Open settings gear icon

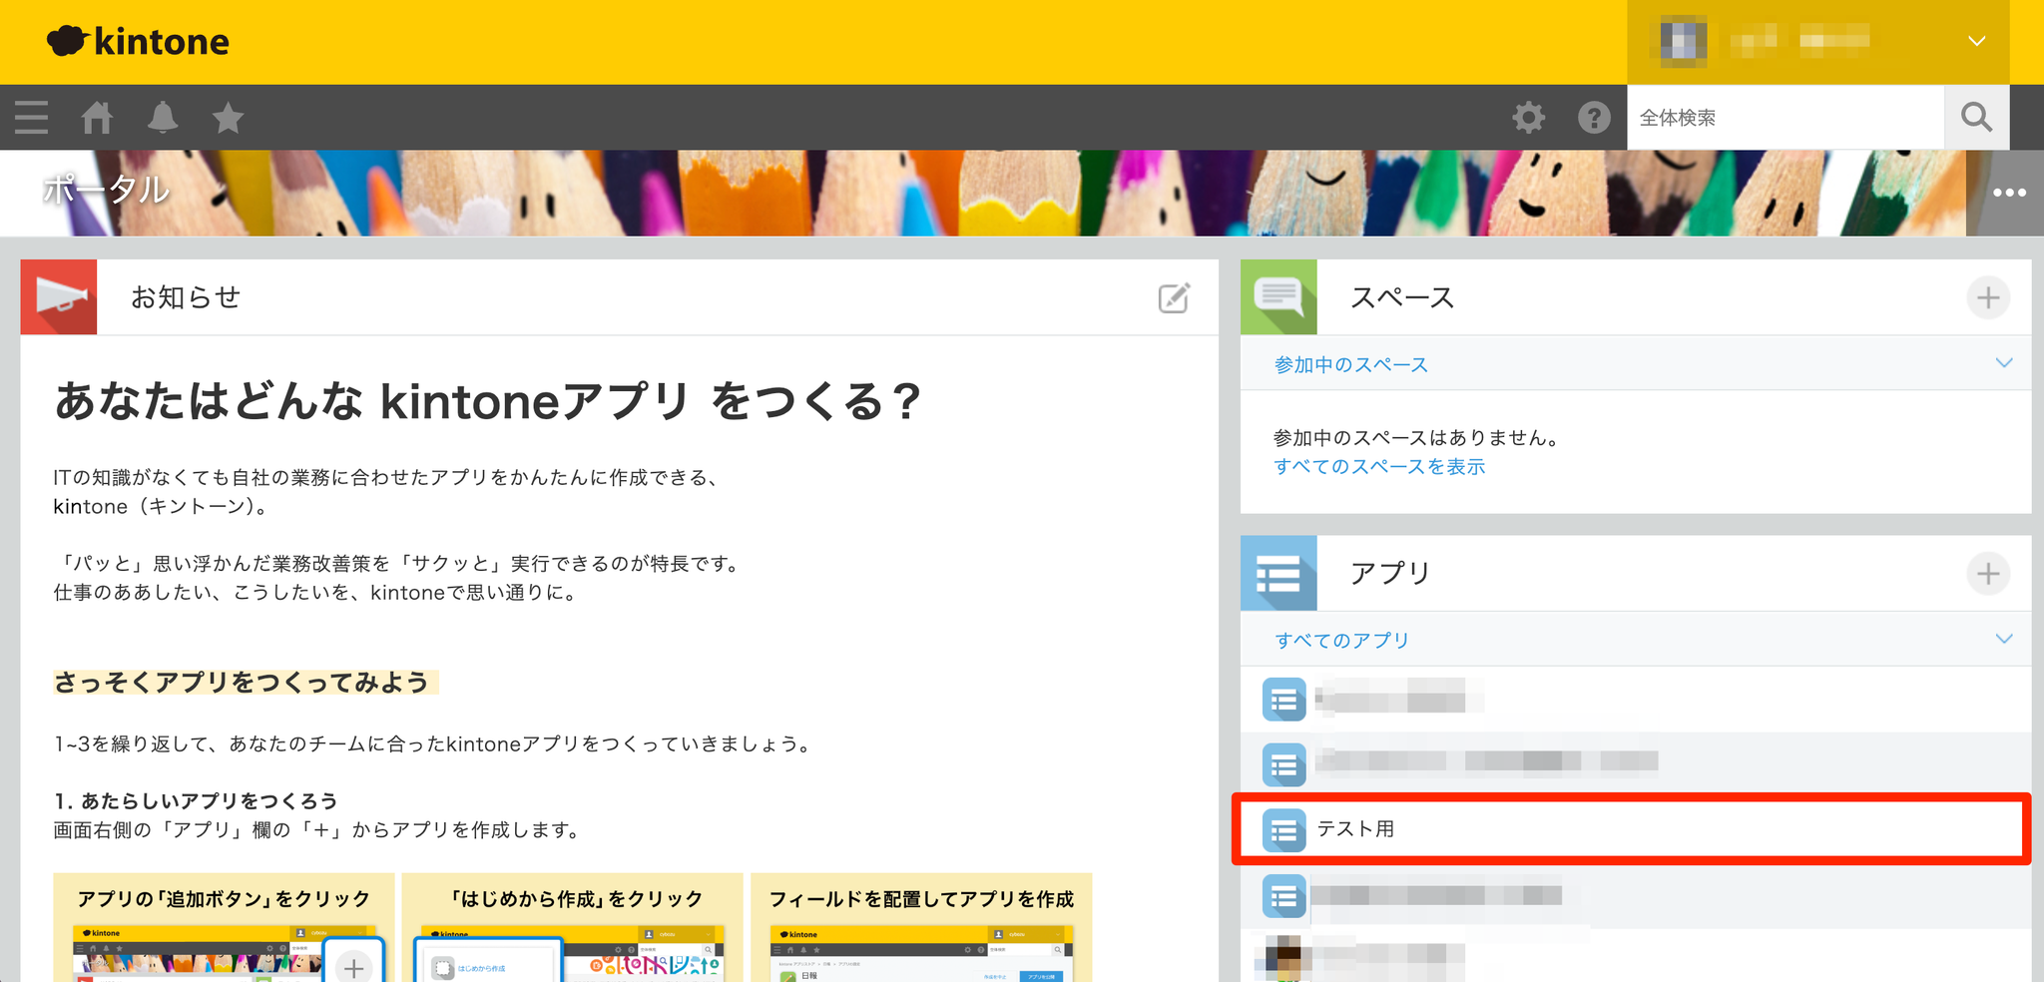(x=1528, y=118)
